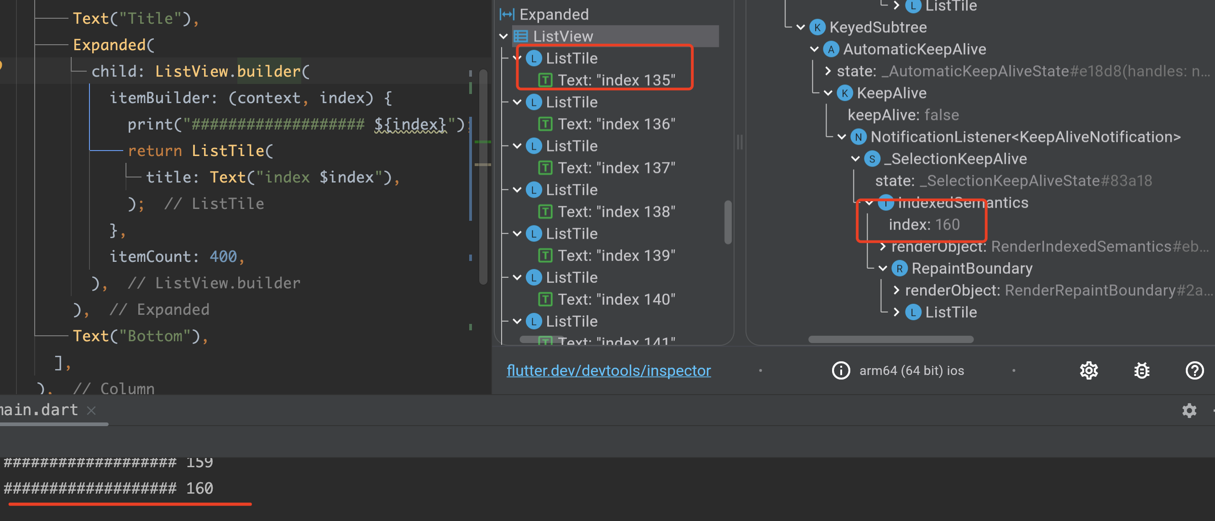Viewport: 1215px width, 521px height.
Task: Click the bug report icon
Action: click(x=1142, y=370)
